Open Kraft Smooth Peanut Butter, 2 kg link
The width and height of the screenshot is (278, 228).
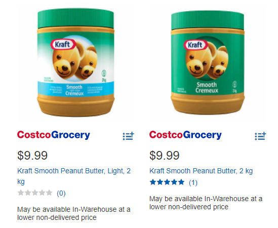(x=201, y=171)
